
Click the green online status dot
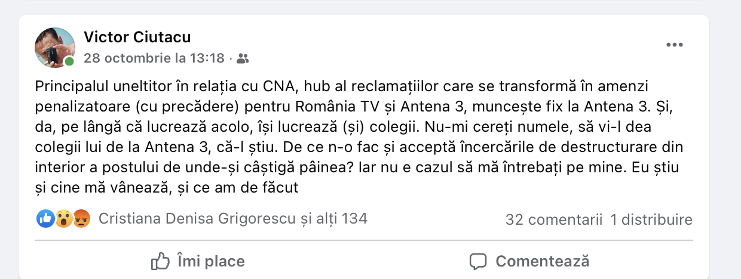point(70,61)
